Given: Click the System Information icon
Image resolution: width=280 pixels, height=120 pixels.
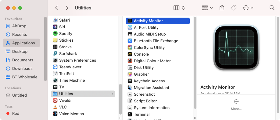Looking at the screenshot, I should [x=130, y=108].
